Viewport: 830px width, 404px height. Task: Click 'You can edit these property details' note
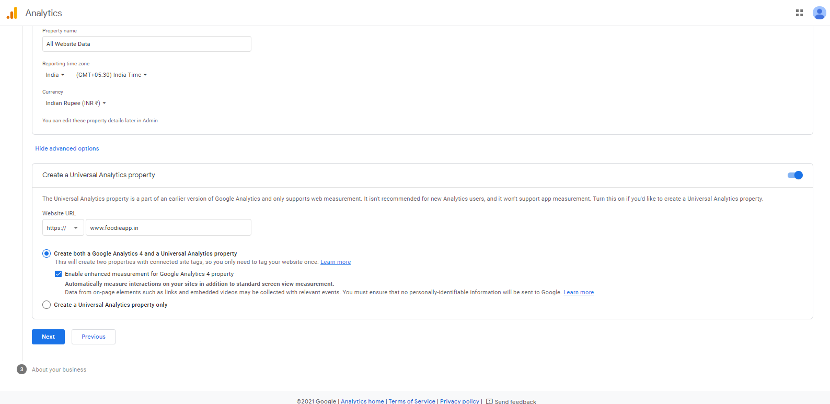(100, 121)
